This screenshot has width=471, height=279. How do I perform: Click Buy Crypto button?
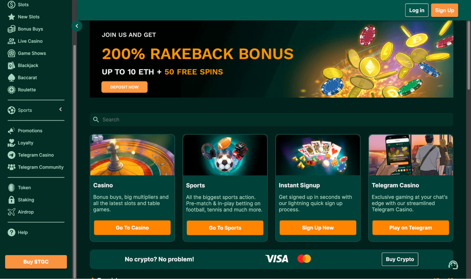point(400,259)
